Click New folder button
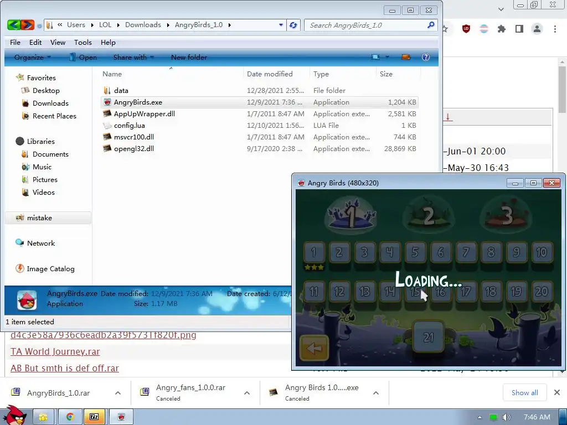The height and width of the screenshot is (425, 567). pyautogui.click(x=189, y=57)
